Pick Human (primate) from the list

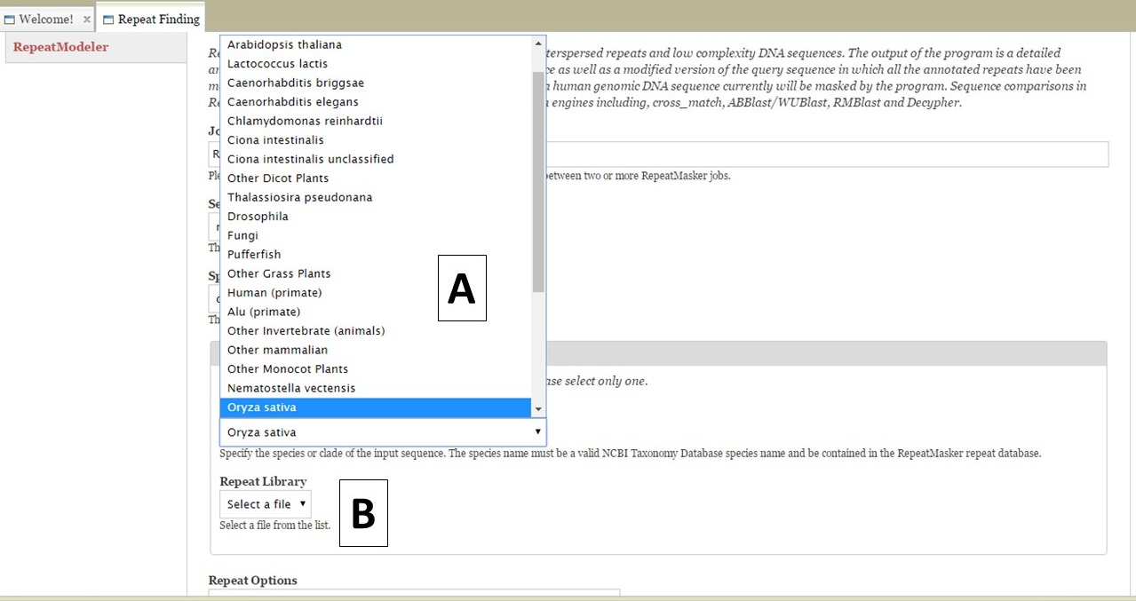pyautogui.click(x=377, y=293)
